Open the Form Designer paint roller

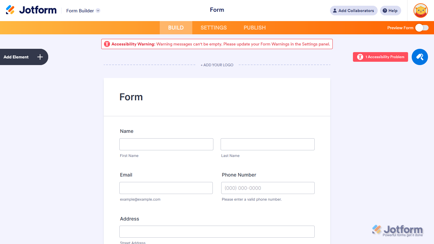point(420,57)
